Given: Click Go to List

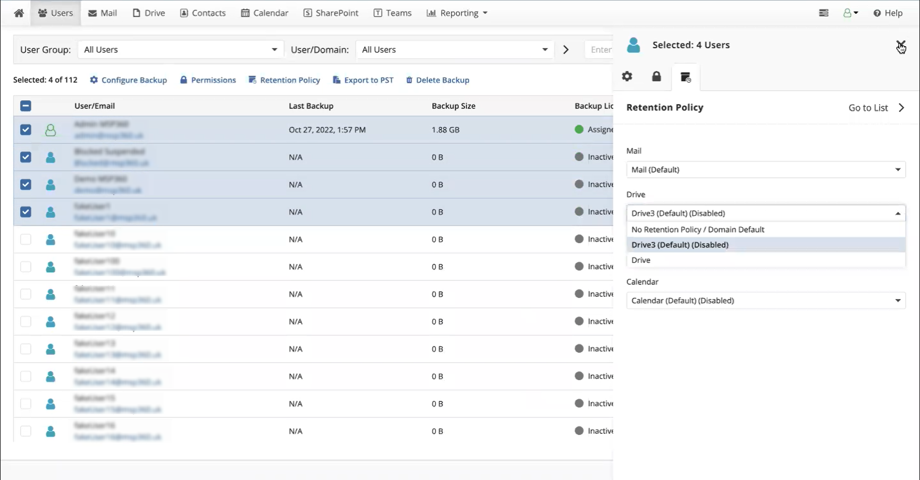Looking at the screenshot, I should 868,108.
